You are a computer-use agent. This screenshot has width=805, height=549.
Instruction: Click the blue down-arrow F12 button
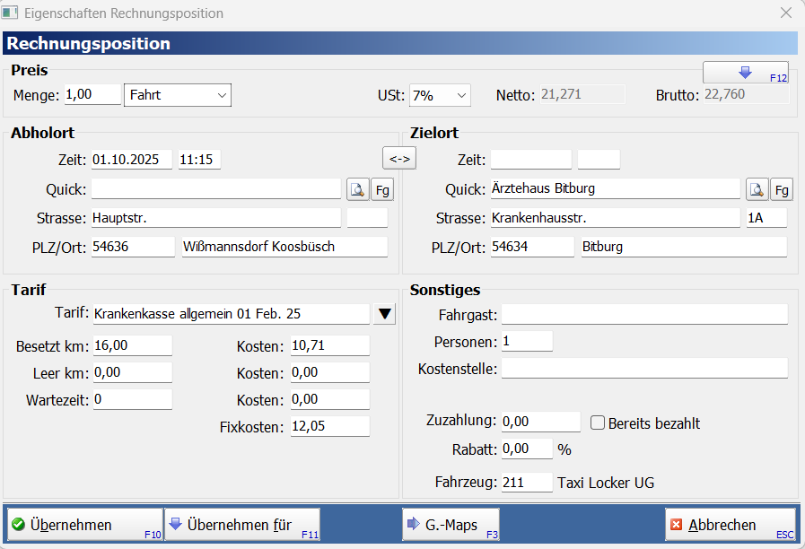(x=745, y=73)
